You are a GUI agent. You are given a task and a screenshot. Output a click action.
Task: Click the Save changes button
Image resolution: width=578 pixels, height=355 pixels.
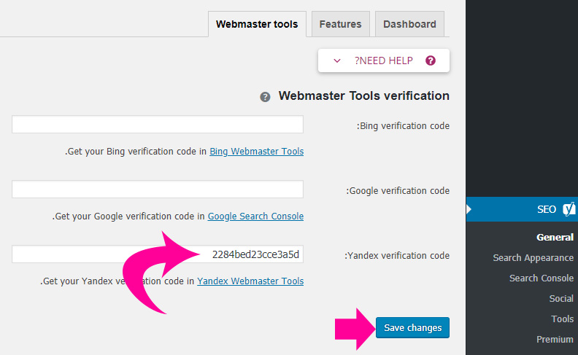[x=412, y=327]
